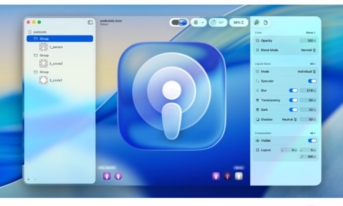Click the Shadow row icon

click(x=258, y=119)
